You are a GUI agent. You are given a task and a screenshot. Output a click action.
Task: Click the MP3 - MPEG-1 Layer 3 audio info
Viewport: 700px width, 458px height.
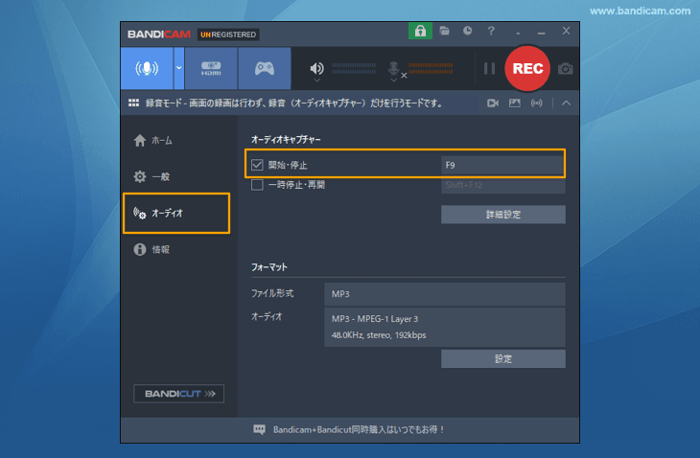pyautogui.click(x=375, y=319)
